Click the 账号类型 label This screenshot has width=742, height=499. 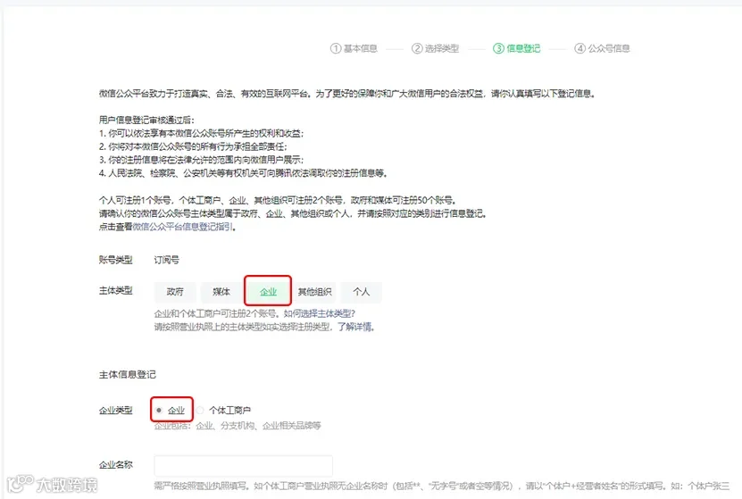[115, 260]
